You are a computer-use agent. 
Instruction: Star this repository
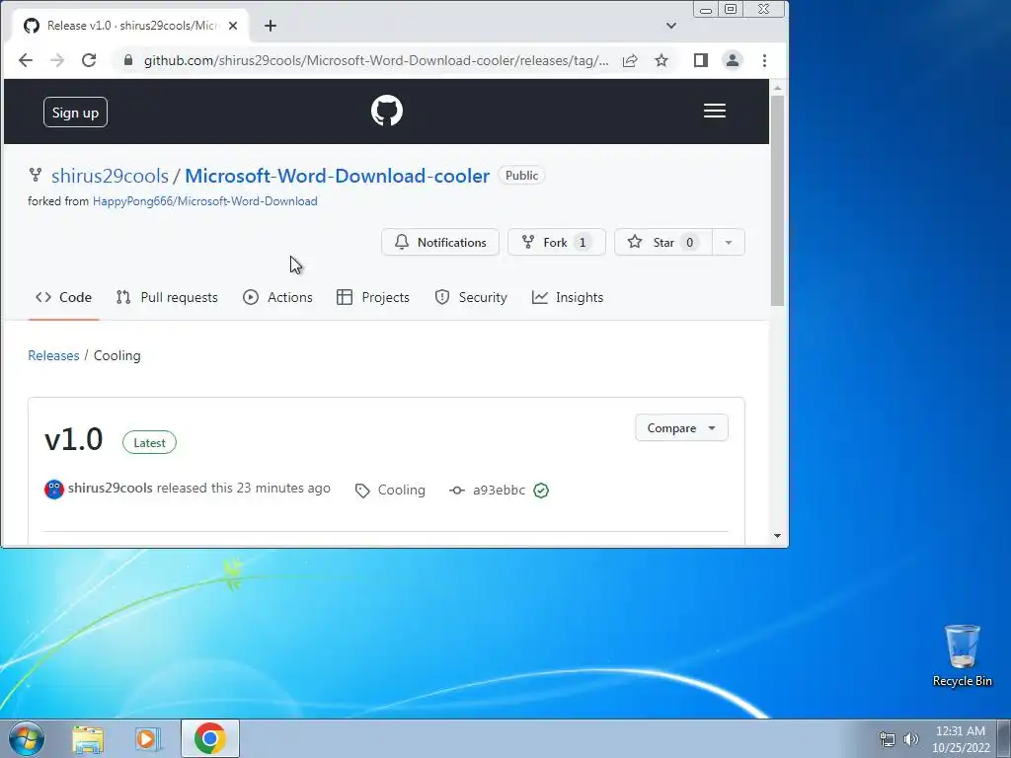pos(662,243)
